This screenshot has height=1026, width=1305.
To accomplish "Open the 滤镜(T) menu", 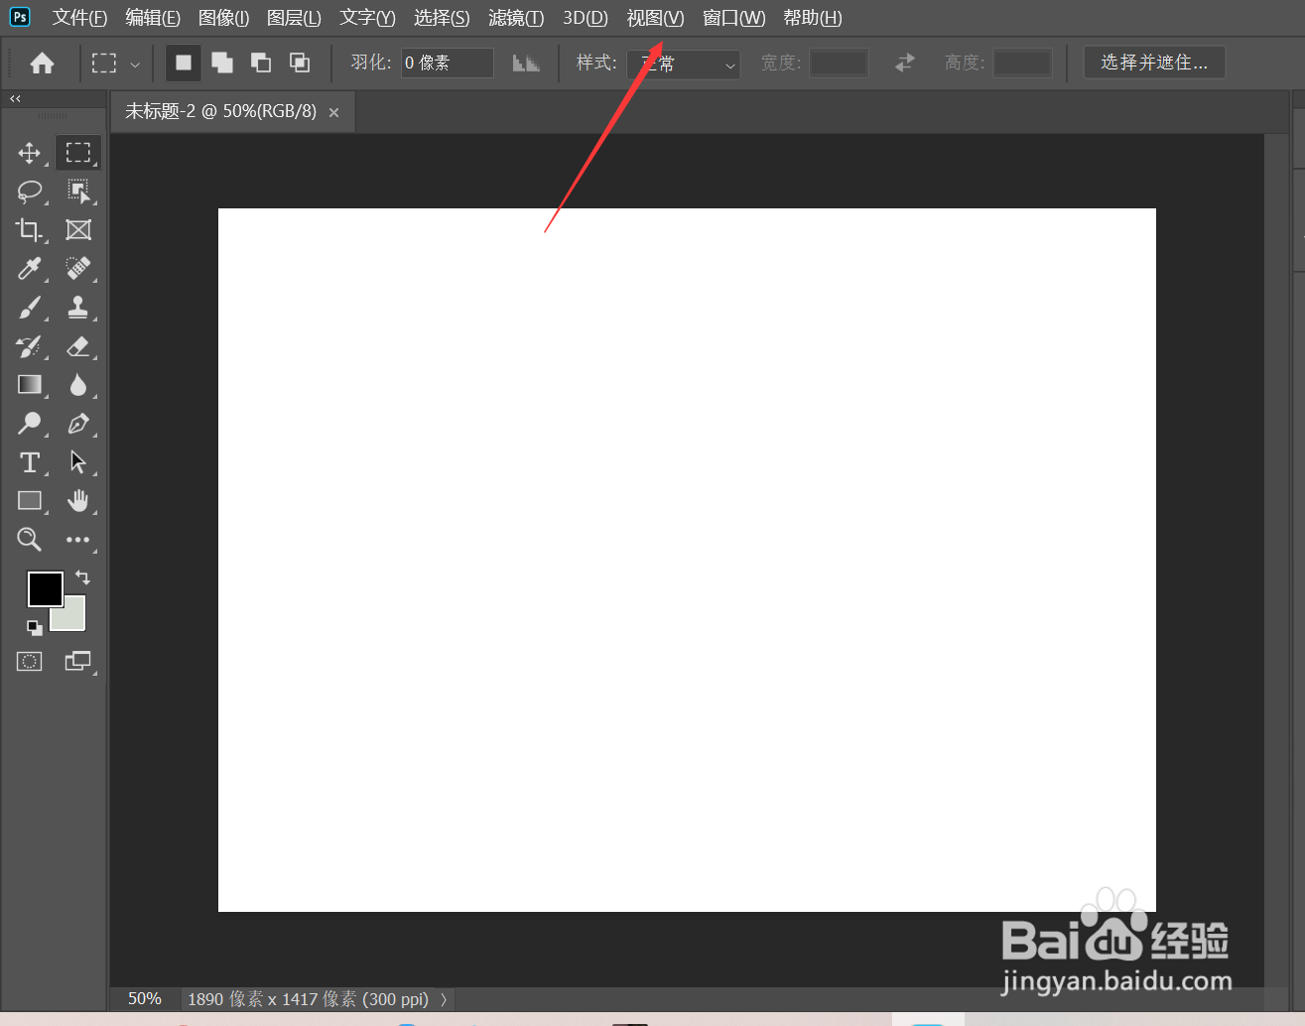I will click(x=516, y=18).
